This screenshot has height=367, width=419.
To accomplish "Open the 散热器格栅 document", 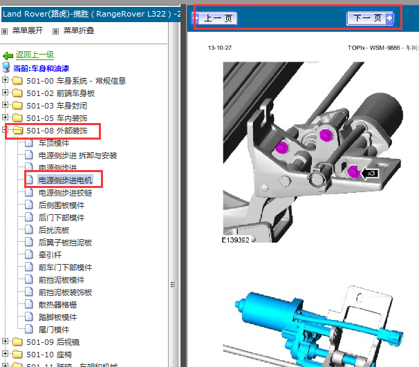I will tap(57, 305).
